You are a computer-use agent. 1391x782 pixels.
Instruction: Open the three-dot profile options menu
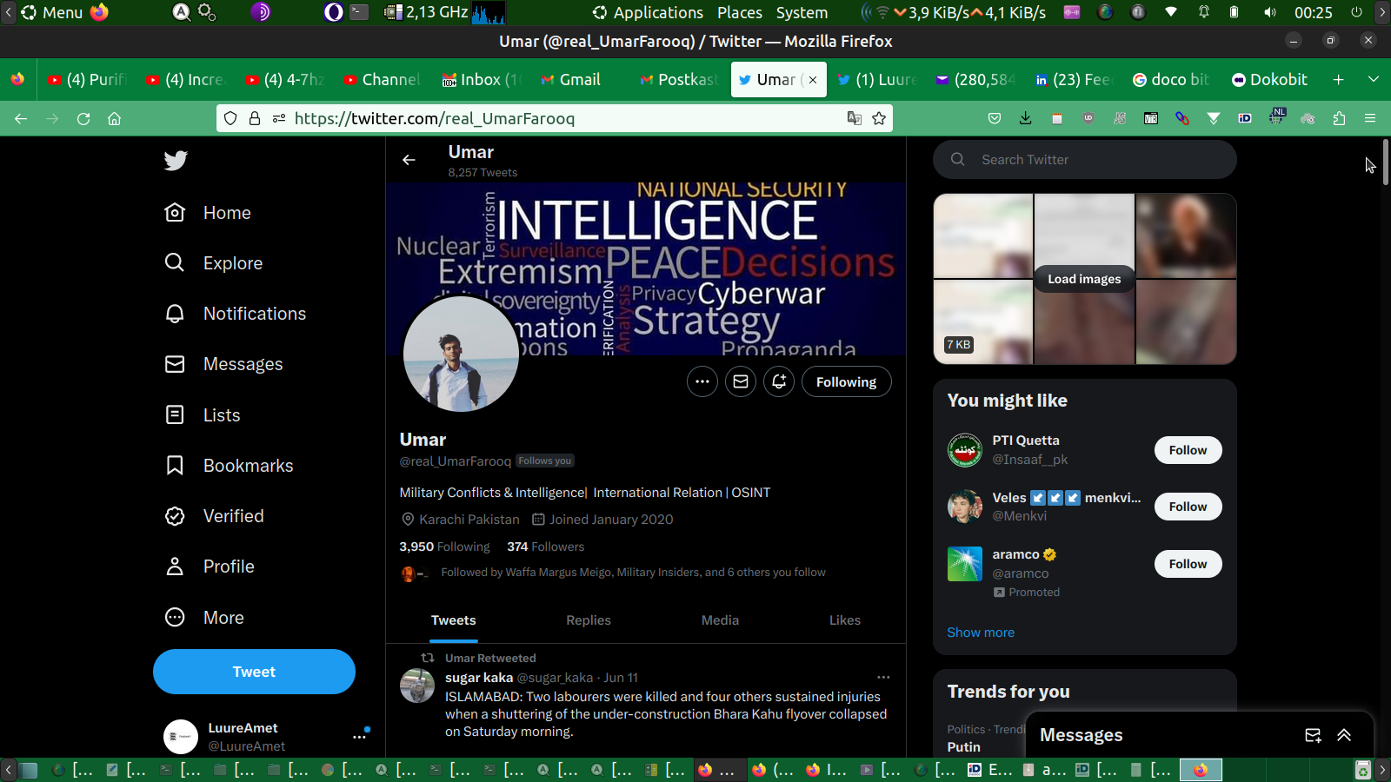702,381
